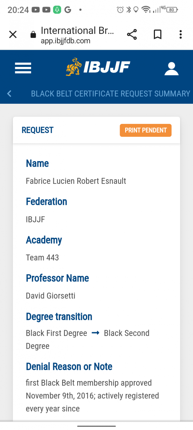
Task: Close the browser tab with X icon
Action: (13, 35)
